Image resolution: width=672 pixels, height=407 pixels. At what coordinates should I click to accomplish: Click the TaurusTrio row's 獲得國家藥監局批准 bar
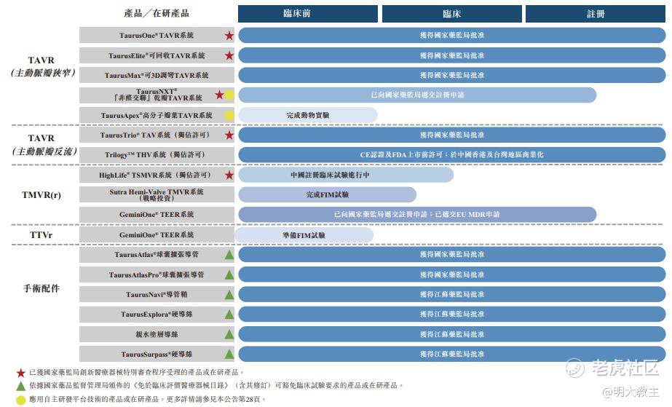click(451, 135)
